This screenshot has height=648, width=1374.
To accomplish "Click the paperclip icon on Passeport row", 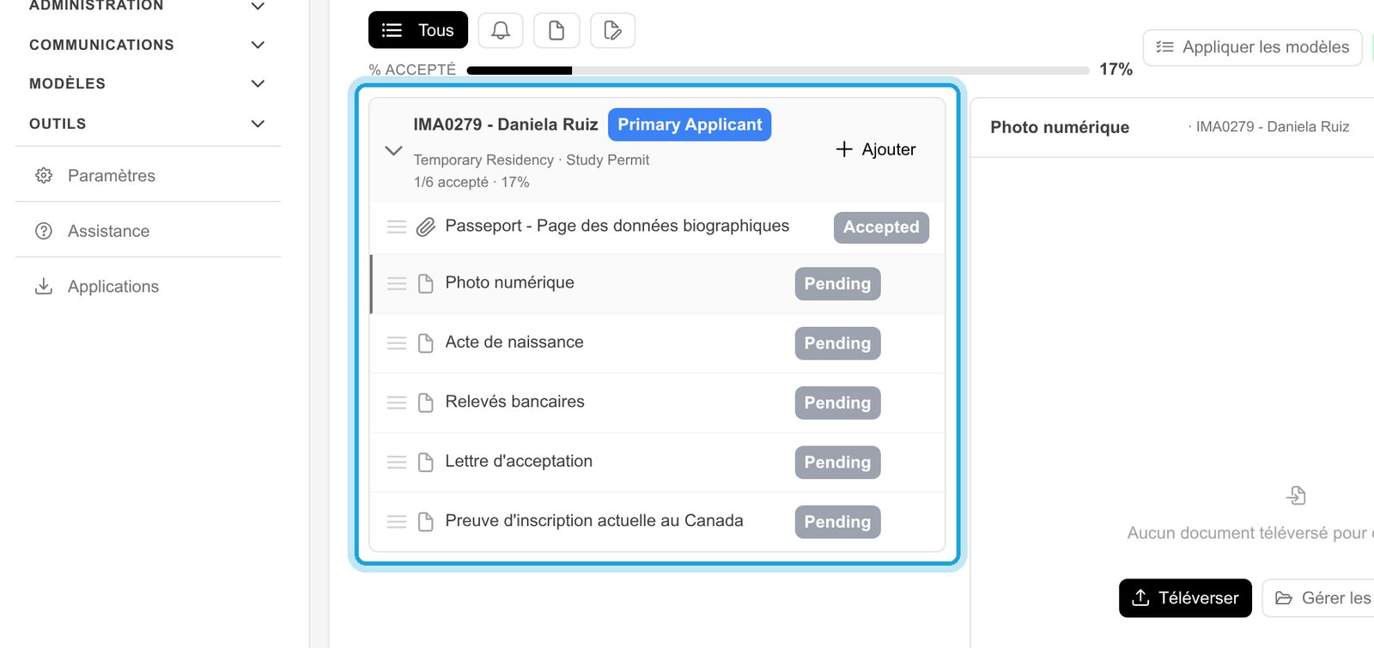I will pos(426,227).
